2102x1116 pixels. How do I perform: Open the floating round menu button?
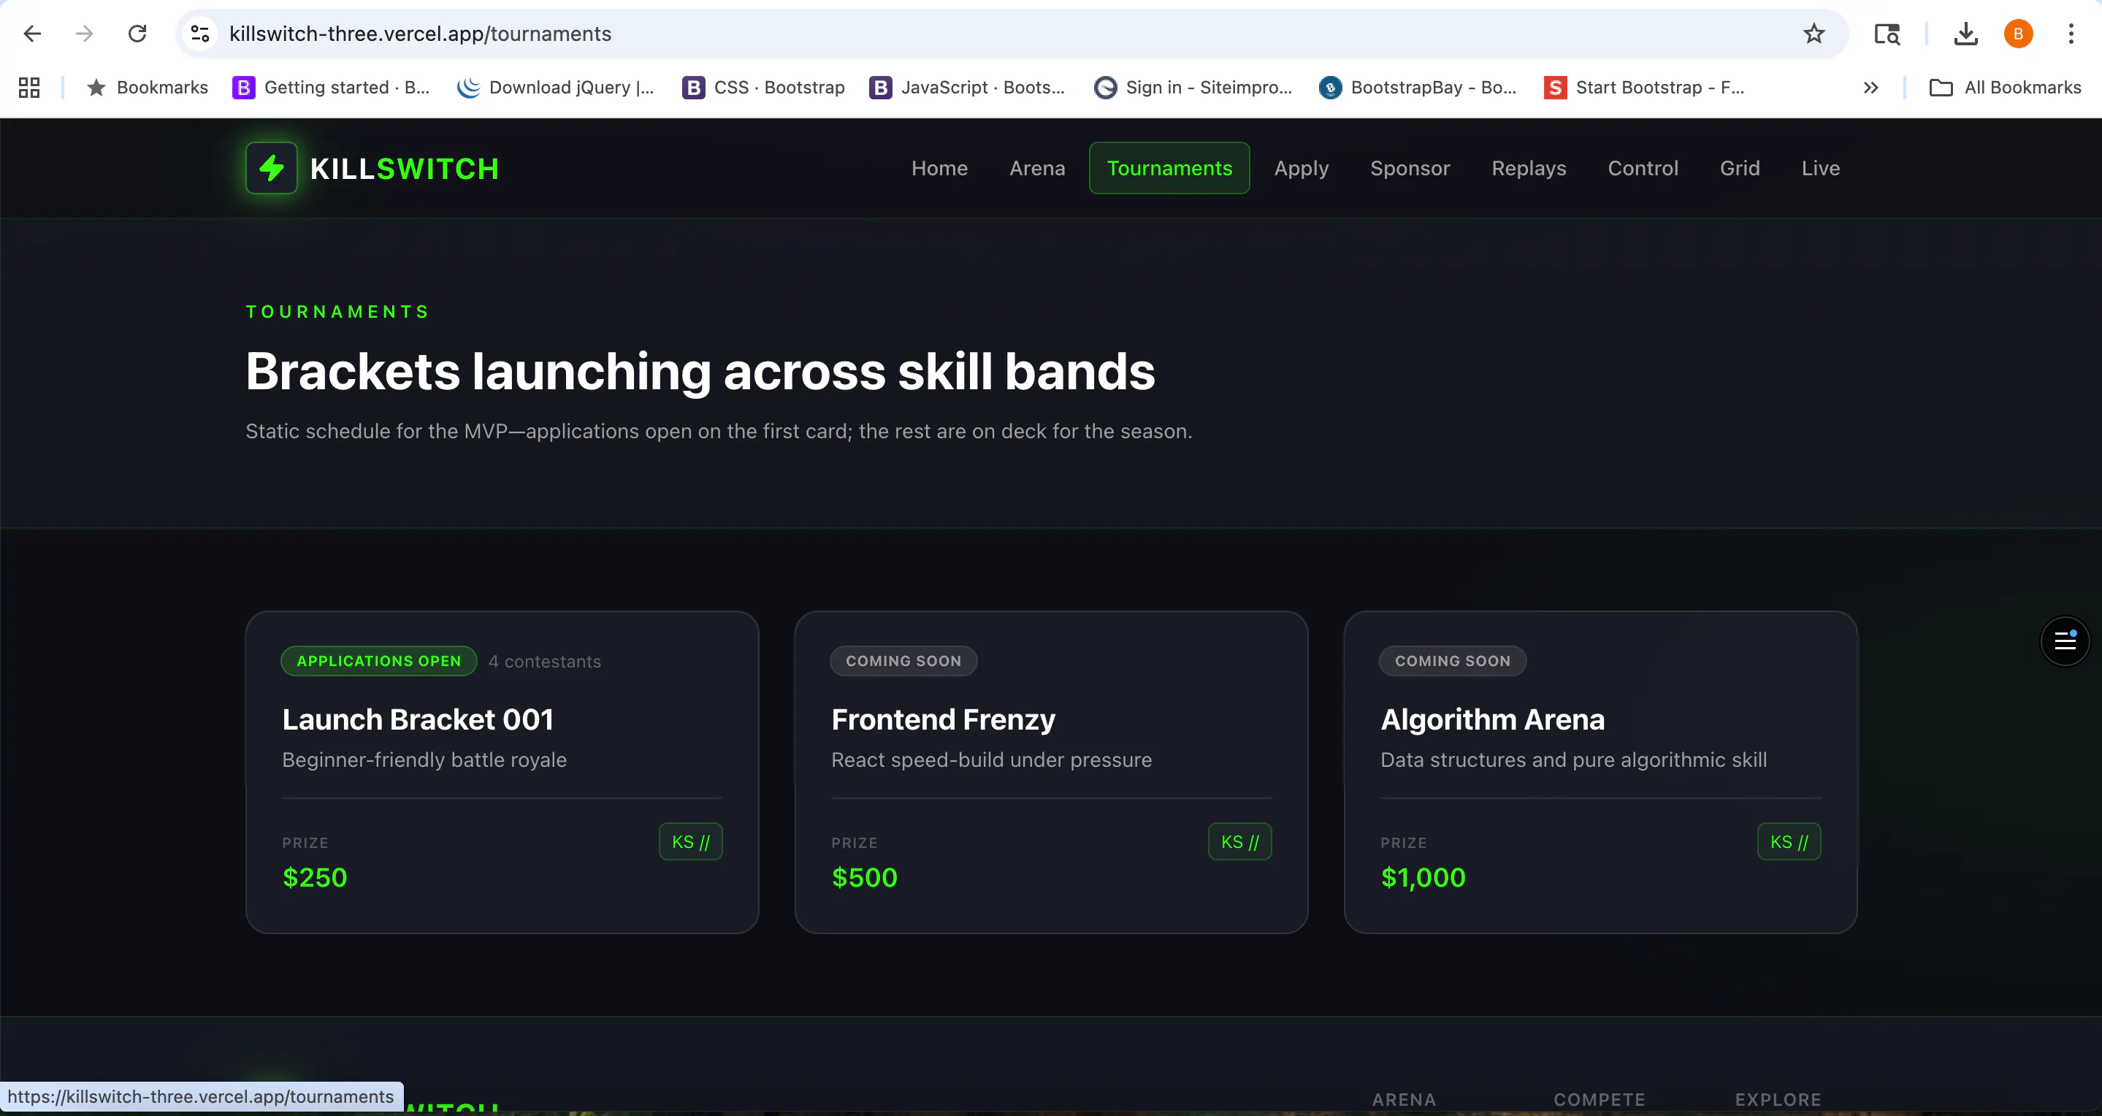[2065, 641]
